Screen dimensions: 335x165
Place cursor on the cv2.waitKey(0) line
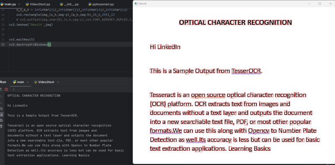click(22, 40)
